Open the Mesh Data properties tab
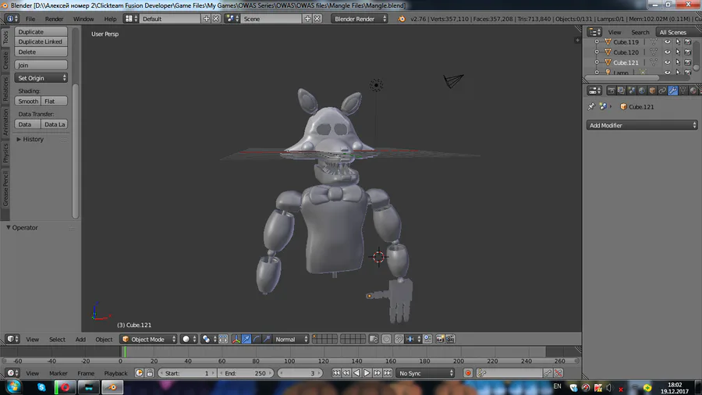This screenshot has height=395, width=702. coord(682,91)
